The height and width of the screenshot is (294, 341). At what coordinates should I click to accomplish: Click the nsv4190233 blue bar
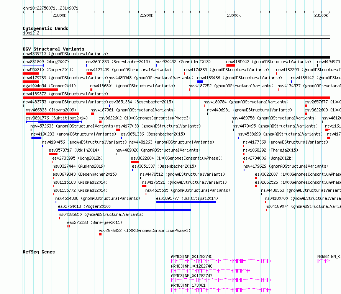(x=36, y=138)
